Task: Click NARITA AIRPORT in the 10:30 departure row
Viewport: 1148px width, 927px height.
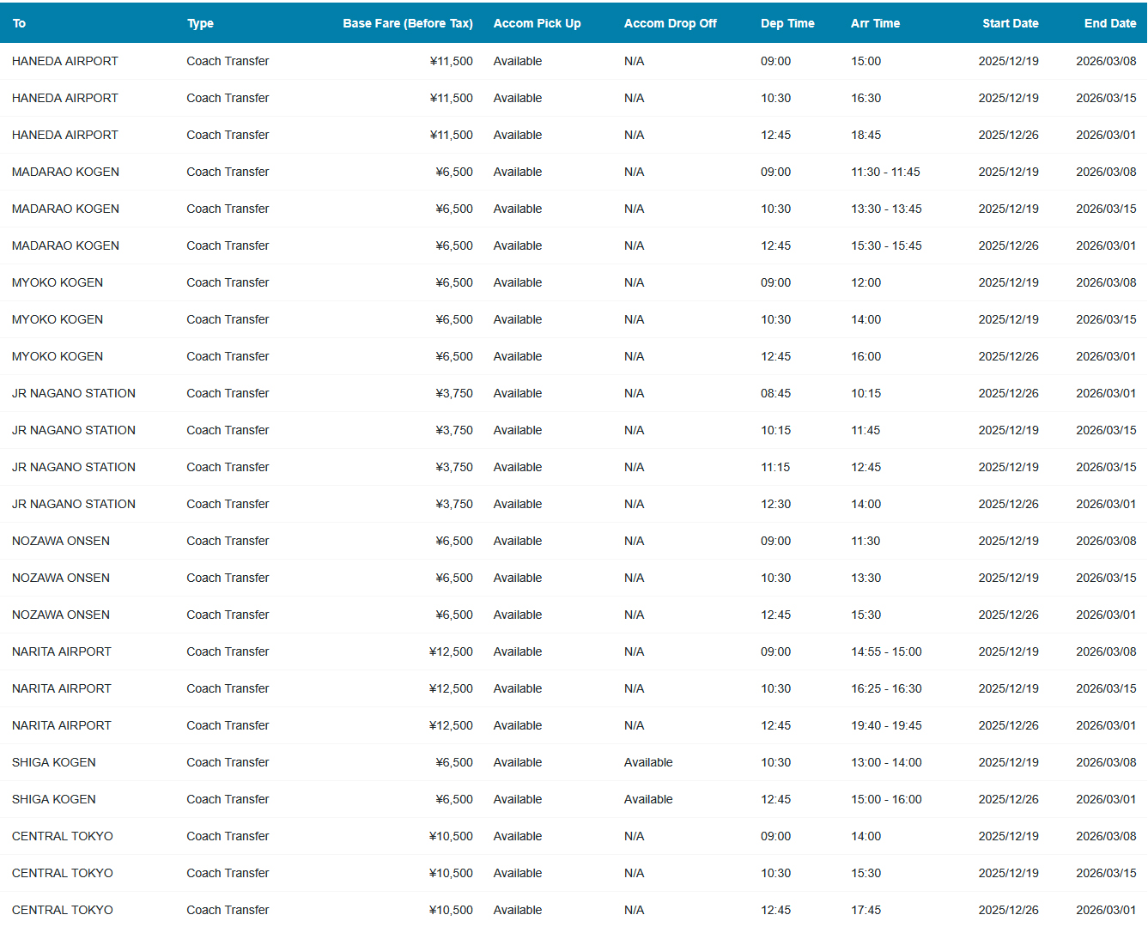Action: (x=62, y=688)
